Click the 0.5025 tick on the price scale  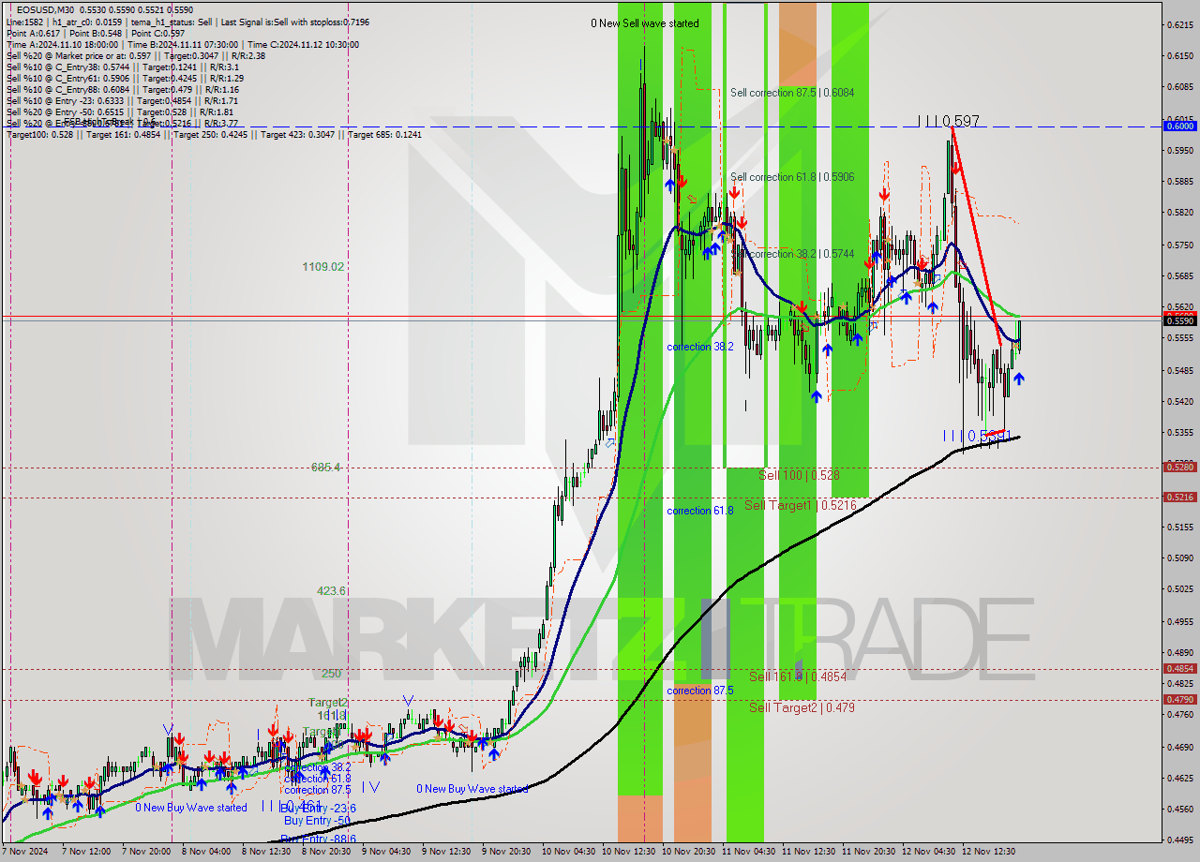(x=1179, y=589)
